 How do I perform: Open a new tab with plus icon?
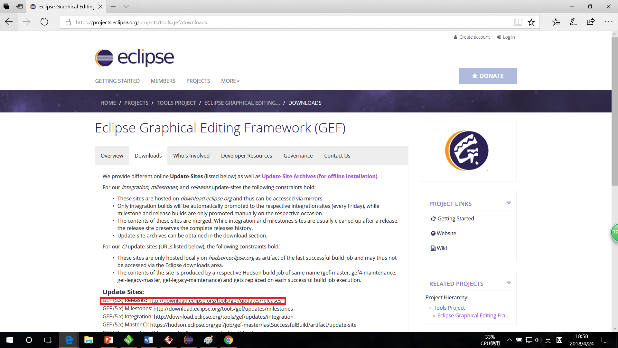pos(113,6)
